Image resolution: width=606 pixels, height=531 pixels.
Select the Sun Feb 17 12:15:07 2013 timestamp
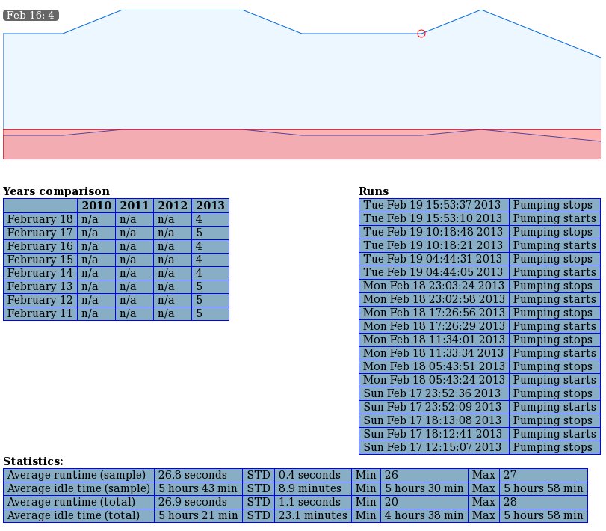click(433, 447)
